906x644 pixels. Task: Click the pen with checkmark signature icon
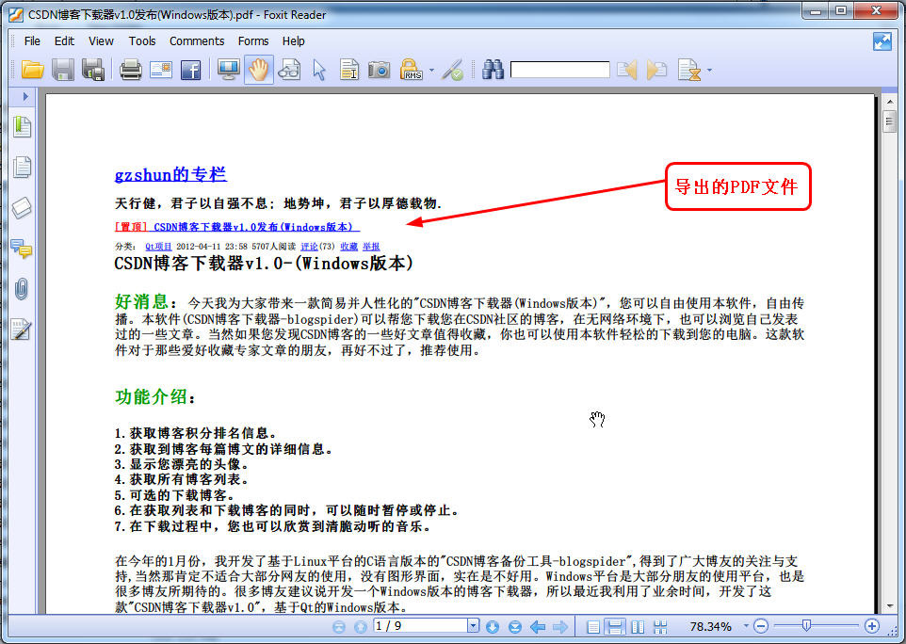(452, 70)
